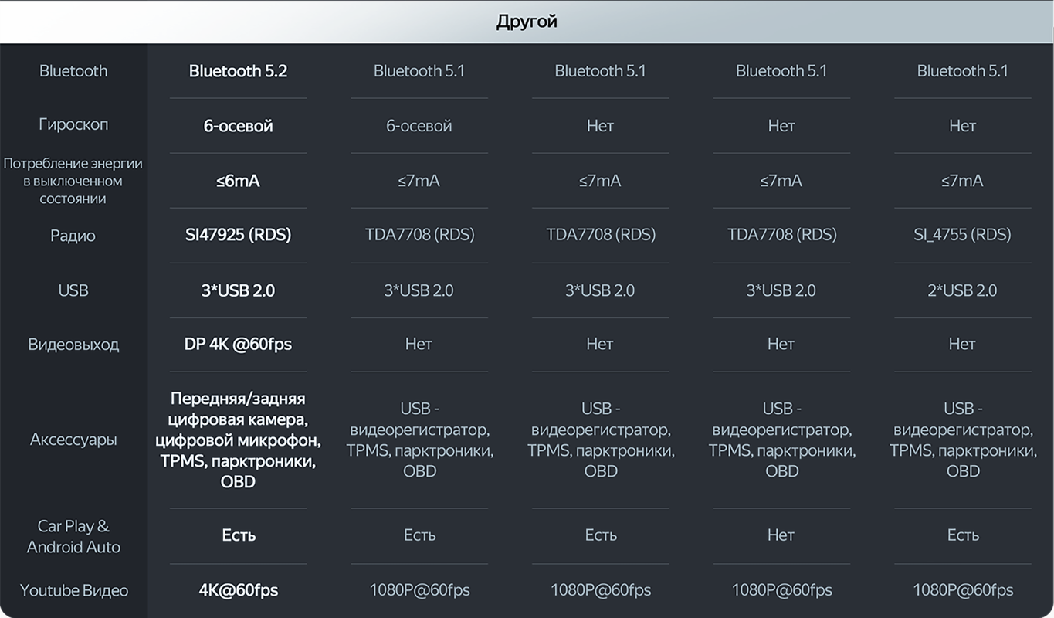Select the "4K@60fps" Youtube video cell
The height and width of the screenshot is (618, 1054).
[x=238, y=590]
